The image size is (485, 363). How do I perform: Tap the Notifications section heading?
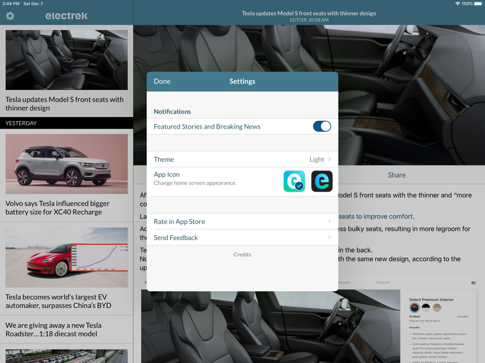pos(172,111)
